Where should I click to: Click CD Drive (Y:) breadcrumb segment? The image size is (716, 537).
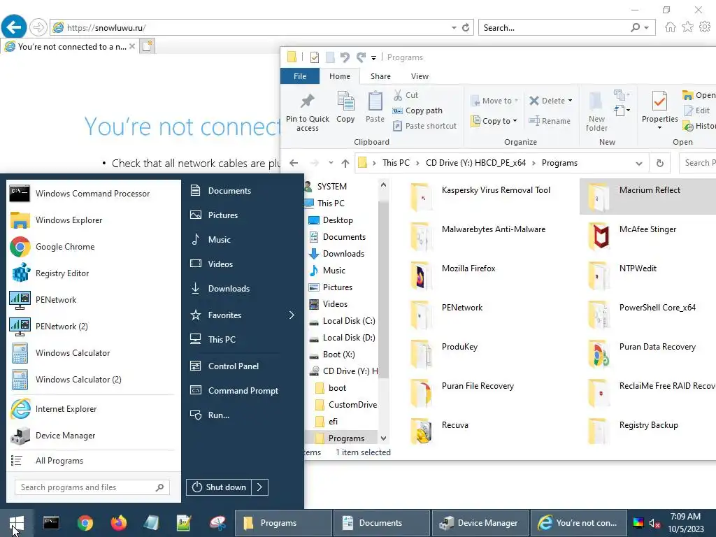(x=475, y=163)
